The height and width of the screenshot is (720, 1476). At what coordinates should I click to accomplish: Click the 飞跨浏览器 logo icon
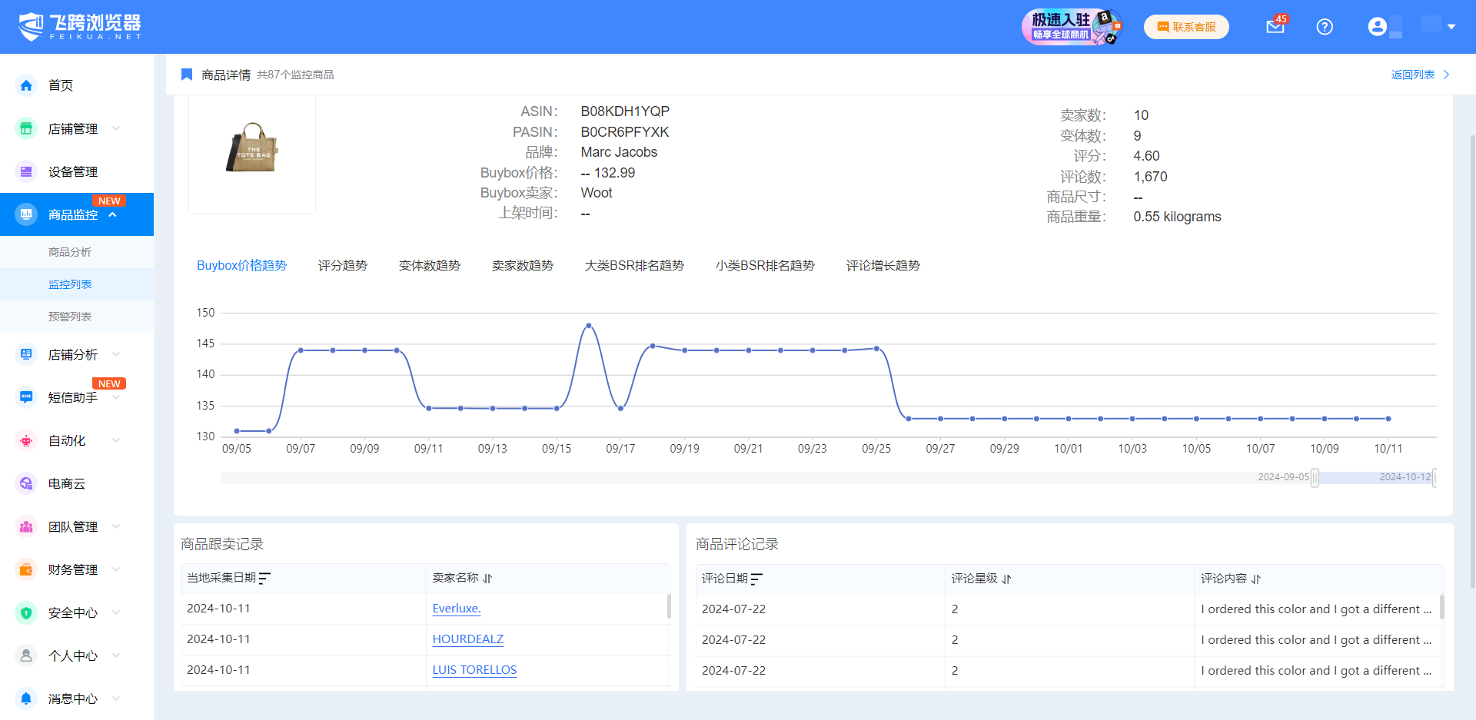point(32,26)
